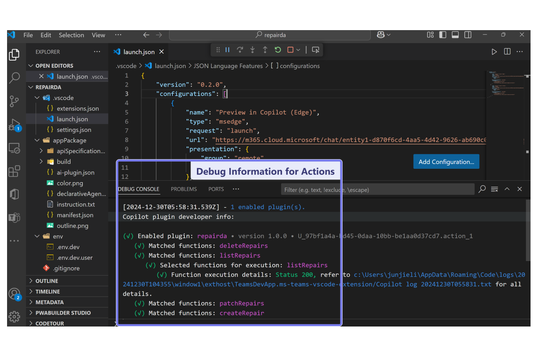Restart the debug session
Image resolution: width=535 pixels, height=357 pixels.
(278, 50)
